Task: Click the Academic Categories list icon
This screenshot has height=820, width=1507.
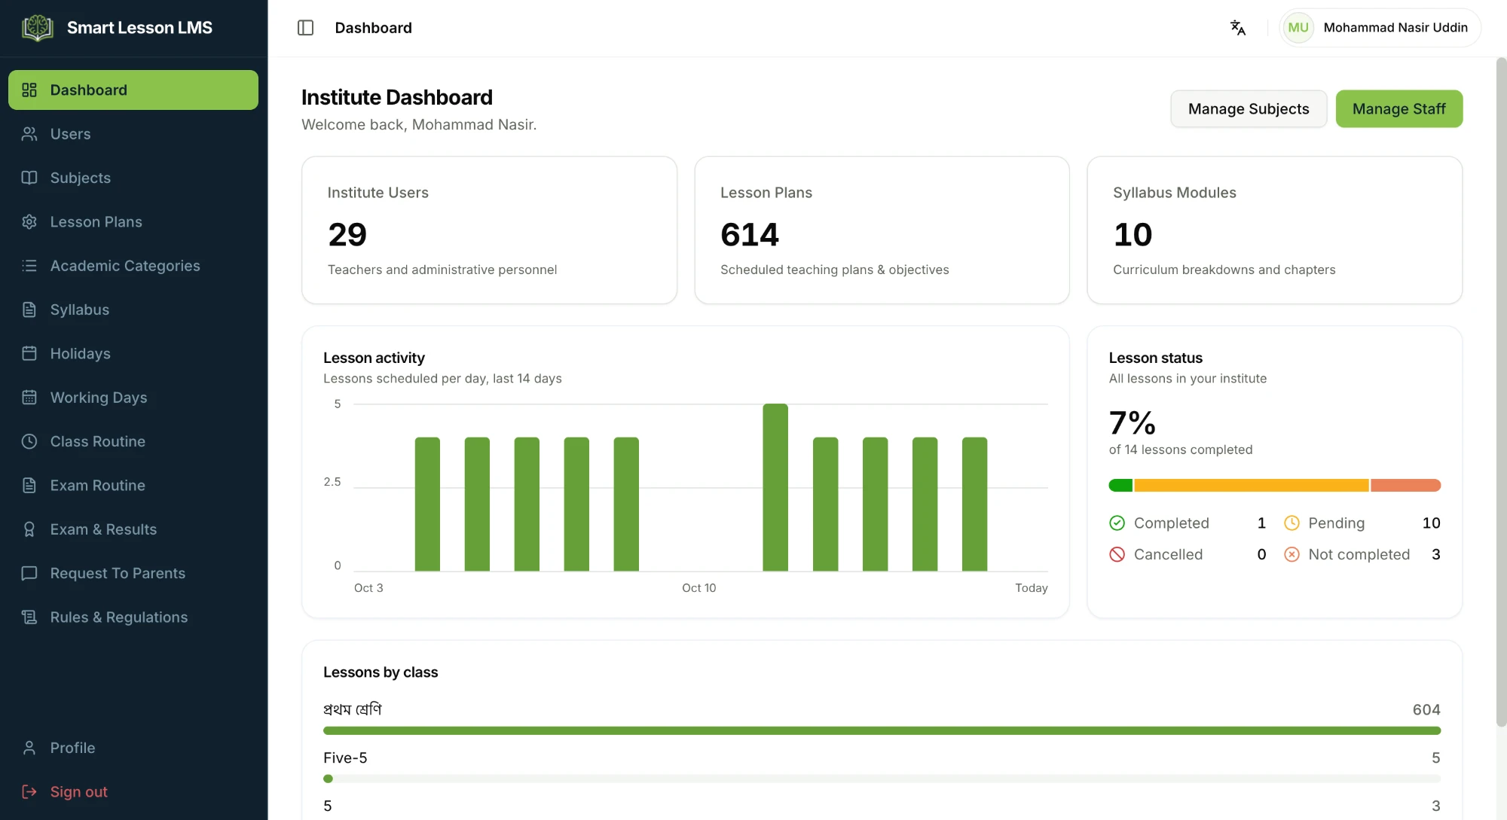Action: pos(29,266)
